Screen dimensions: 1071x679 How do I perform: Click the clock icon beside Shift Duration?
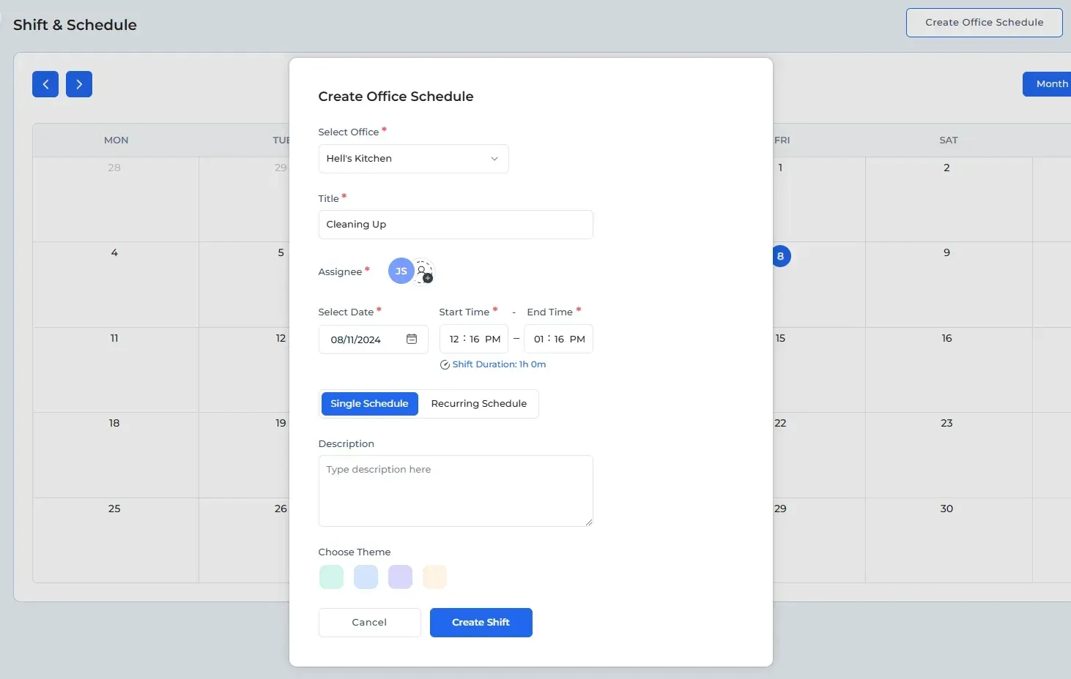[445, 364]
